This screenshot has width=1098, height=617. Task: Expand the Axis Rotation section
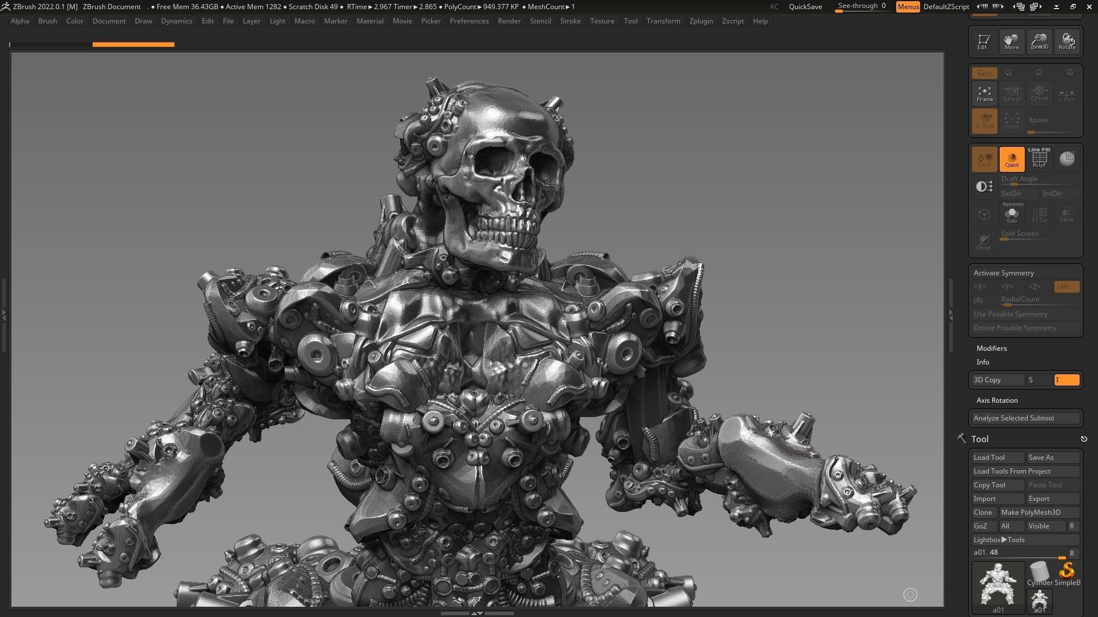coord(997,400)
